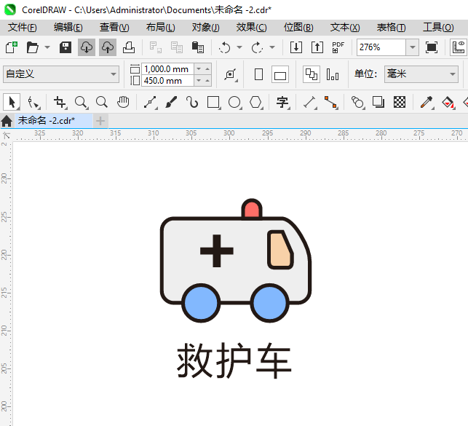Open the 布局(L) menu
468x426 pixels.
pyautogui.click(x=161, y=28)
